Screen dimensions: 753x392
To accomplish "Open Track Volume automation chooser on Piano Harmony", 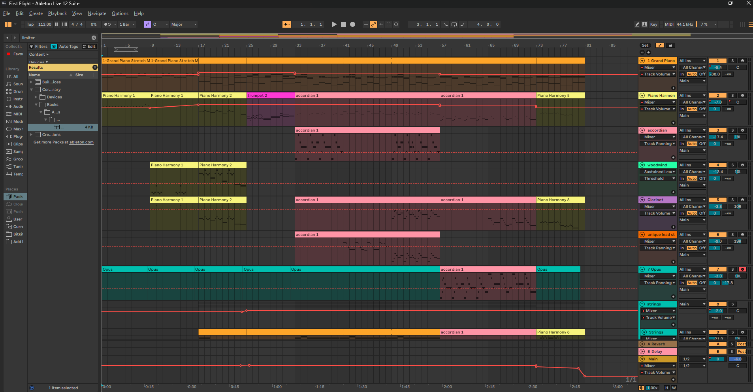I will pos(658,109).
